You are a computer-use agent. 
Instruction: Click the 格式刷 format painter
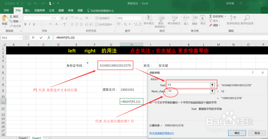pyautogui.click(x=15, y=26)
